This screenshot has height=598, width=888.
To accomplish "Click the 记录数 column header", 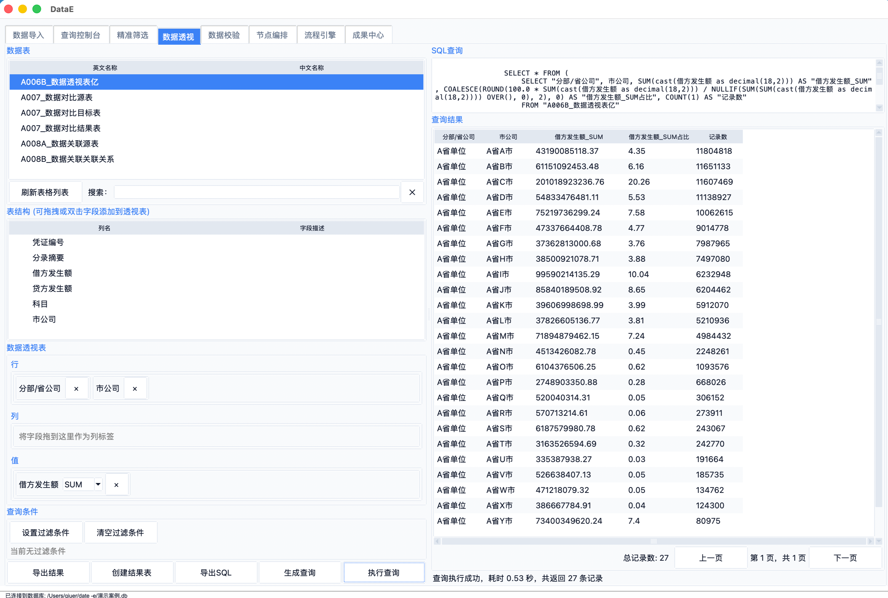I will tap(718, 137).
